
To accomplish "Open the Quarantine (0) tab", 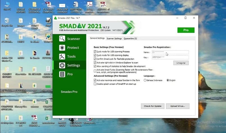I will pos(130,38).
